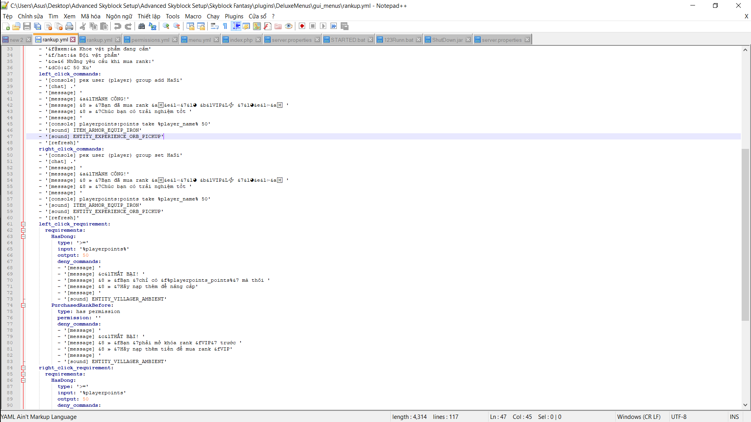Collapse the right_click_requirement fold marker
The width and height of the screenshot is (751, 422).
point(23,368)
